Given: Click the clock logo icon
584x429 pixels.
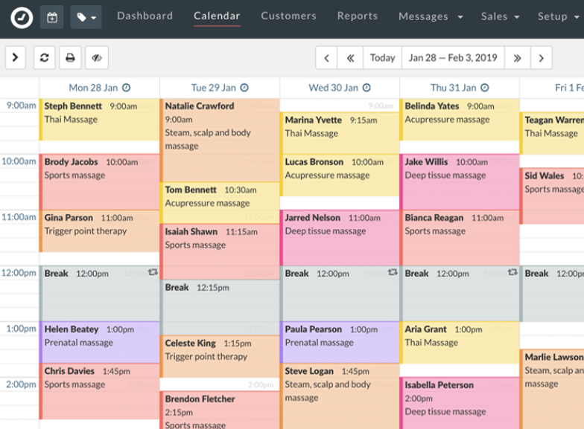Looking at the screenshot, I should tap(22, 16).
